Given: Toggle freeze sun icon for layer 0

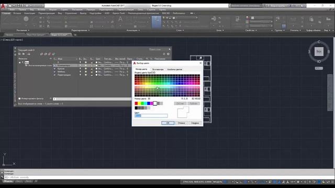Looking at the screenshot, I should pos(86,62).
